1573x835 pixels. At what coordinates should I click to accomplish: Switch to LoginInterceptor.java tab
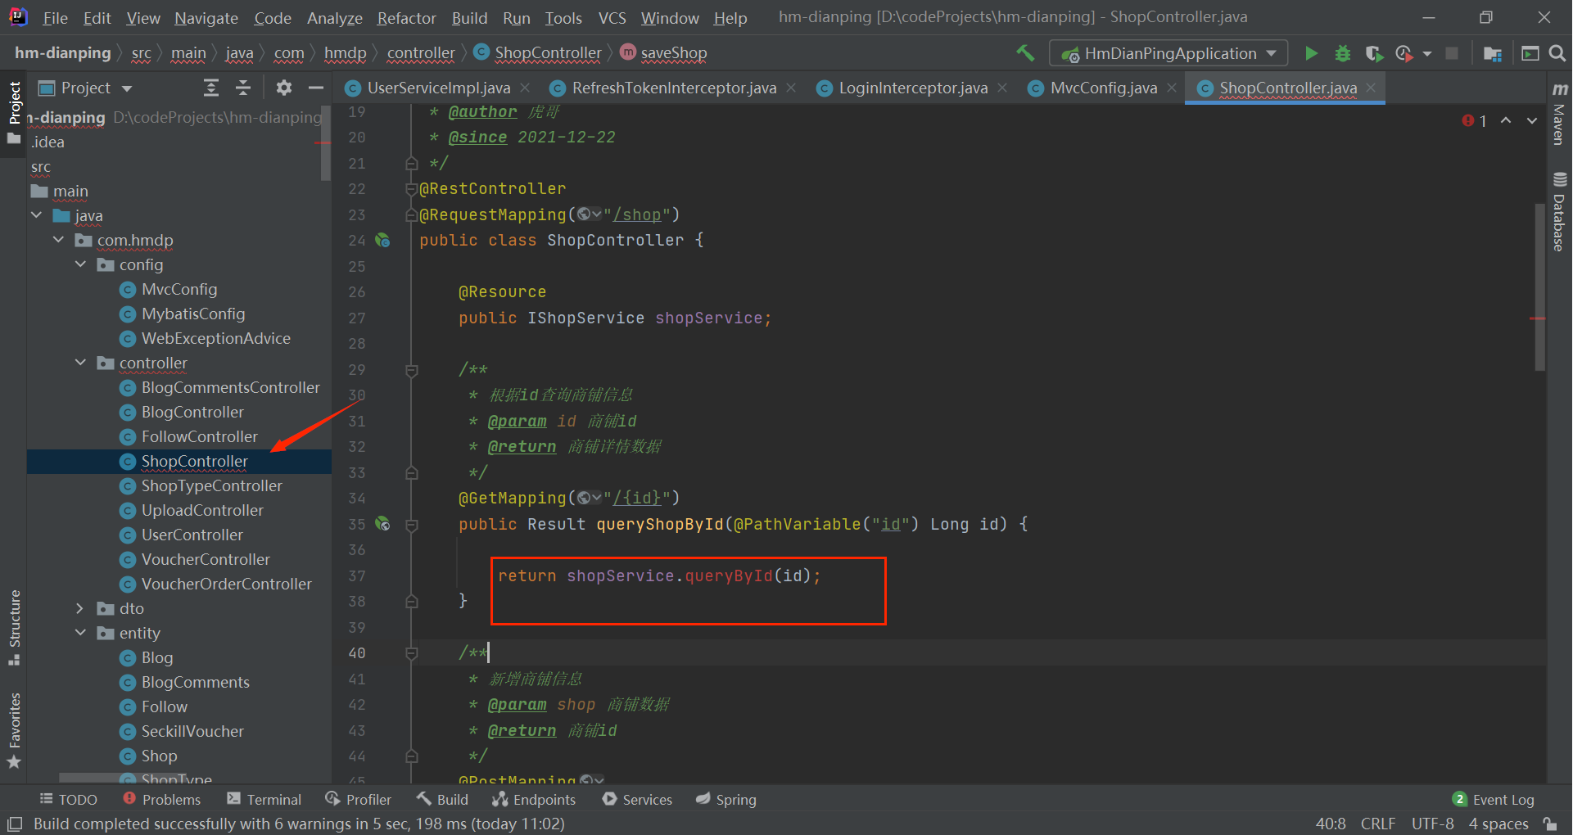click(913, 88)
